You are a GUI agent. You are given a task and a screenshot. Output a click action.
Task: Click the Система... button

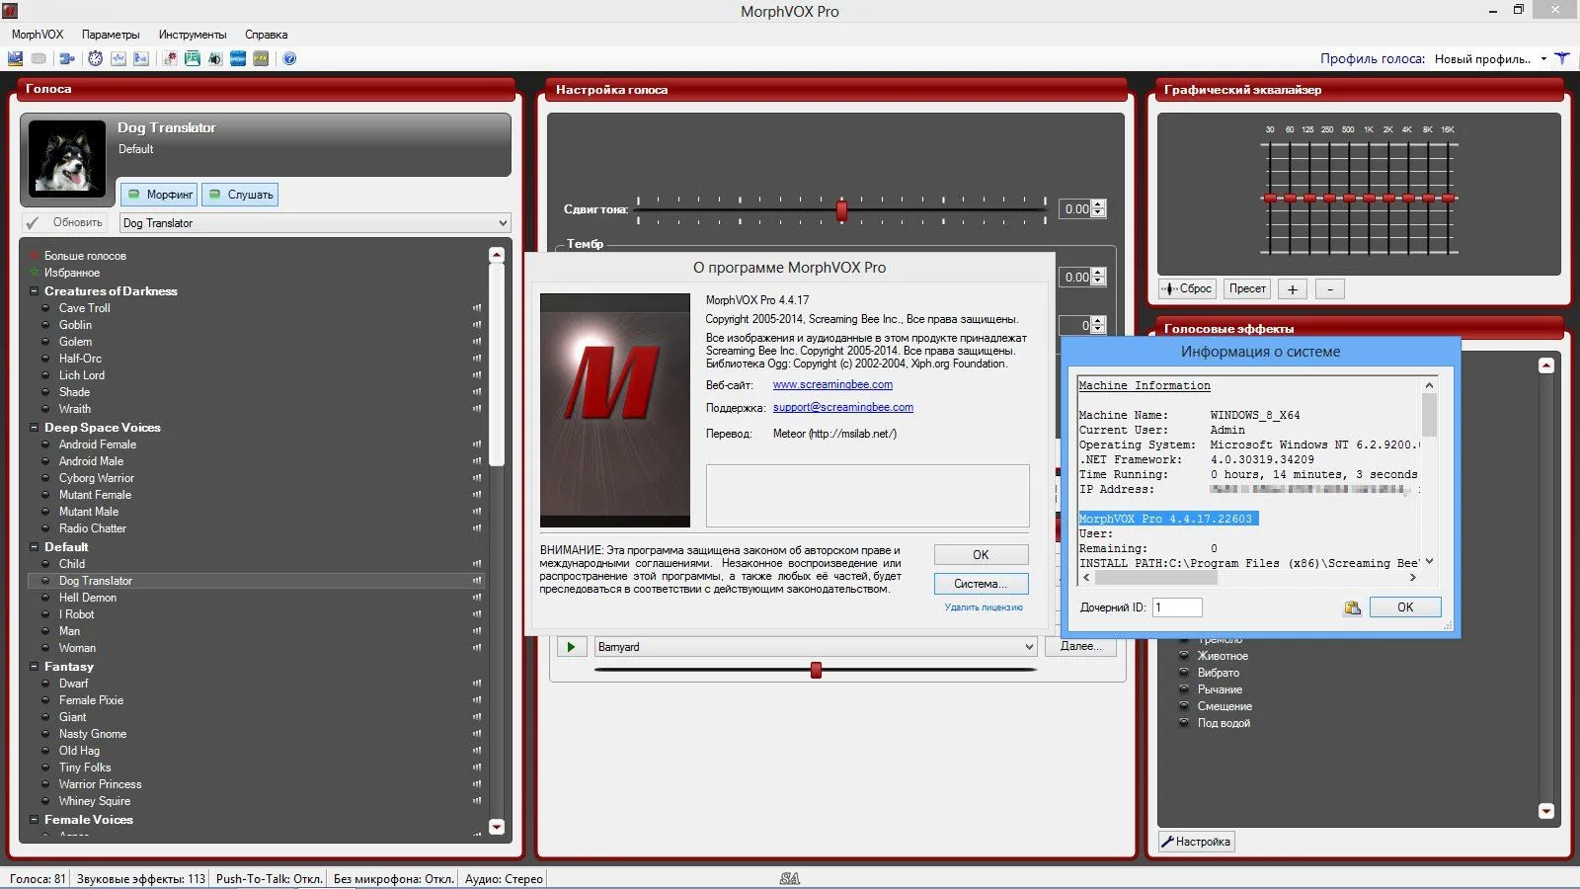tap(981, 584)
